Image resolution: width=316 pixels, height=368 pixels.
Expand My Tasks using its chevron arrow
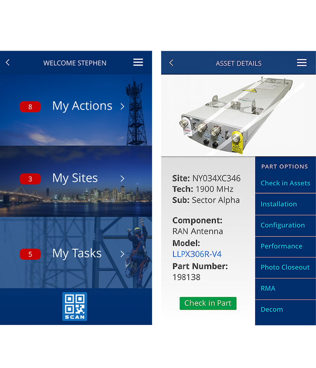coord(122,254)
